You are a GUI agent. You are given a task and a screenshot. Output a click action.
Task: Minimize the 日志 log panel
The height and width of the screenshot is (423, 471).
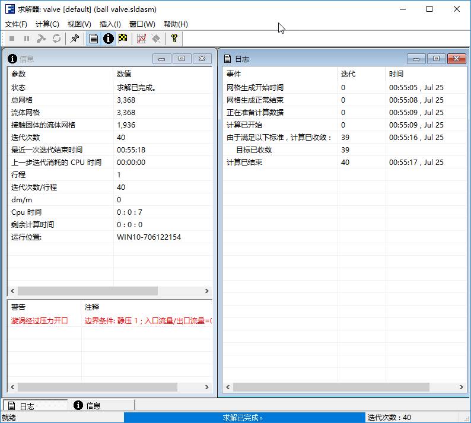(x=416, y=59)
